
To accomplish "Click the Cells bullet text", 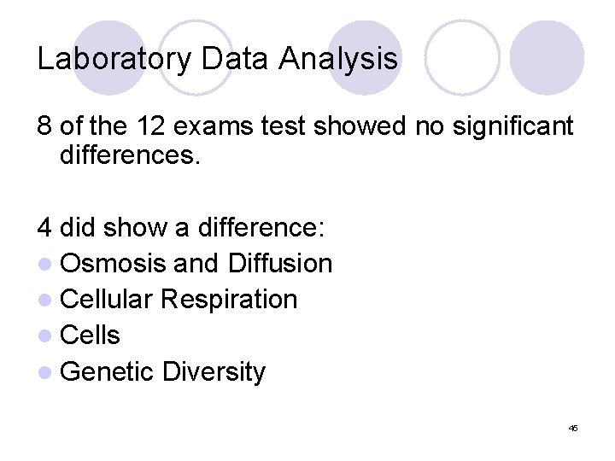I will point(91,336).
